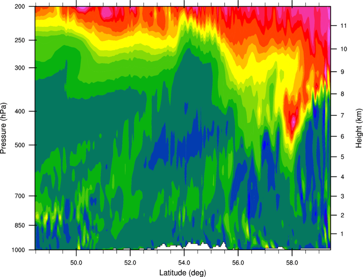Click the 7 km height label
Screen dimensions: 363x277
click(x=342, y=115)
